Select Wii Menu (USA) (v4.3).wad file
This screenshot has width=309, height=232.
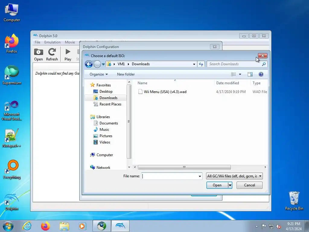coord(165,92)
